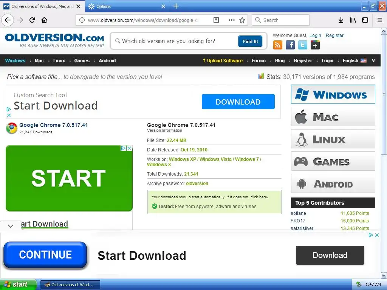
Task: Click the Windows start button
Action: (x=18, y=284)
